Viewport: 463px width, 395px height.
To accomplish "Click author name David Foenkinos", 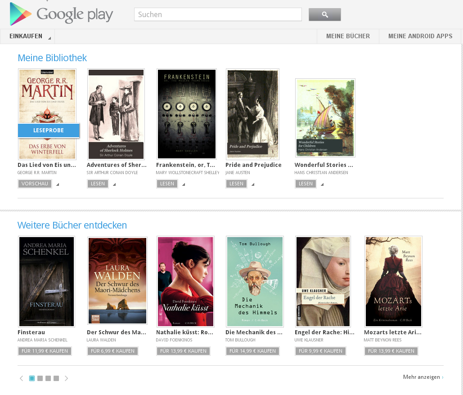I will click(174, 340).
